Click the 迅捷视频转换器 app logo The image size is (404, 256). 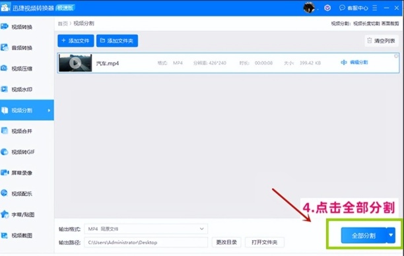[x=5, y=8]
